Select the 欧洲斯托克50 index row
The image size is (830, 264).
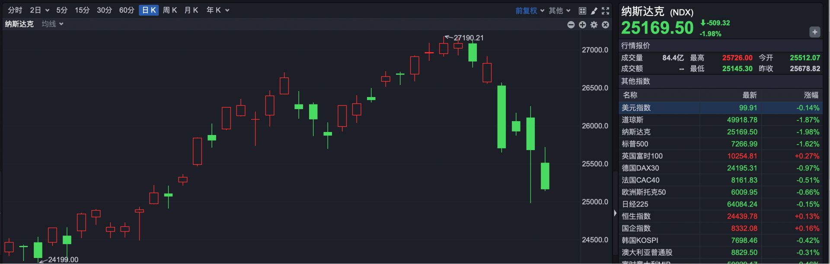pos(721,192)
